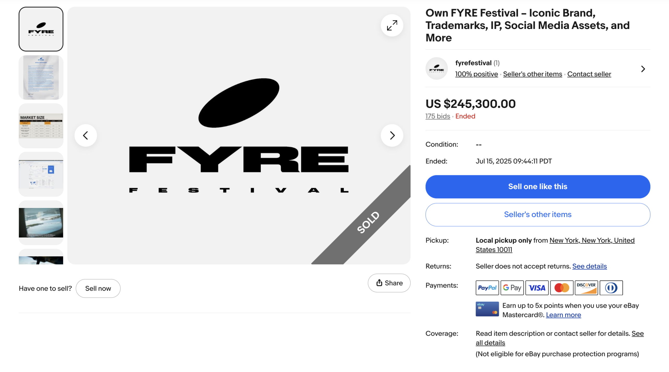Screen dimensions: 669x372
Task: Go back with the previous image arrow
Action: (x=85, y=135)
